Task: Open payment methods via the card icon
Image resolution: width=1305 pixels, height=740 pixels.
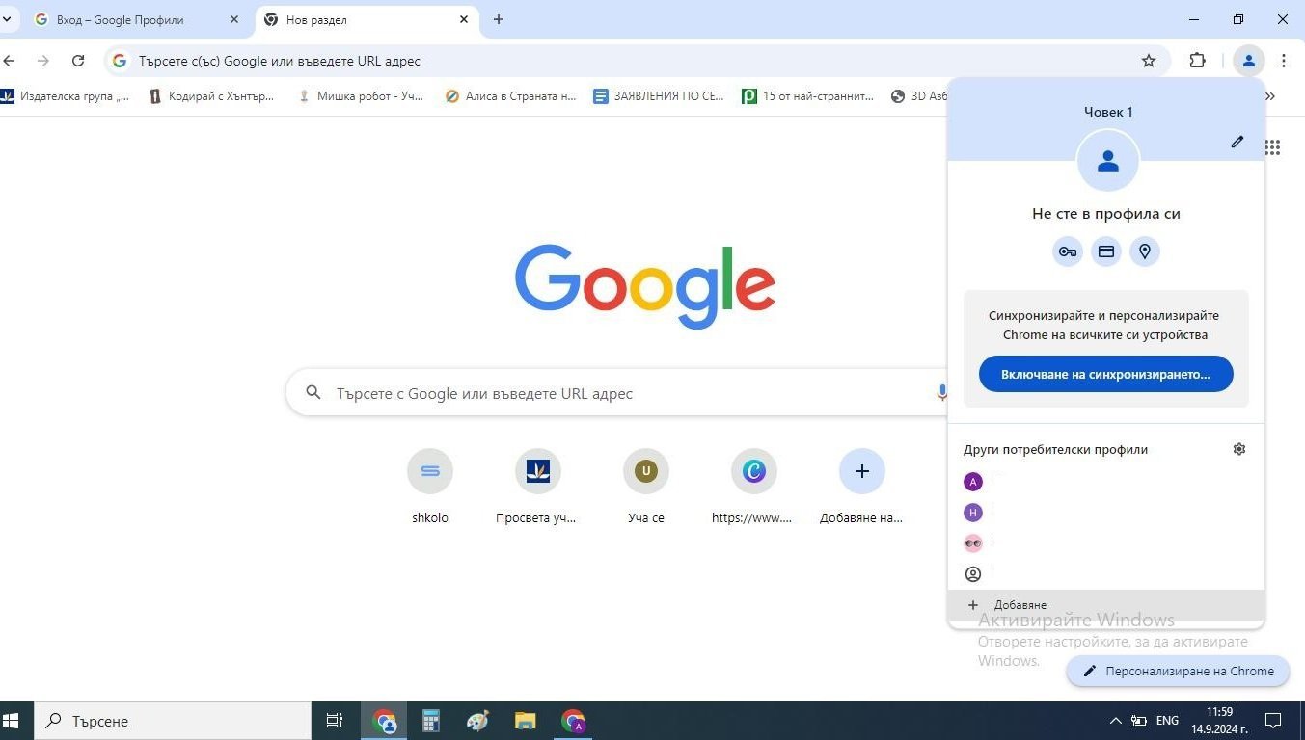Action: click(1106, 251)
